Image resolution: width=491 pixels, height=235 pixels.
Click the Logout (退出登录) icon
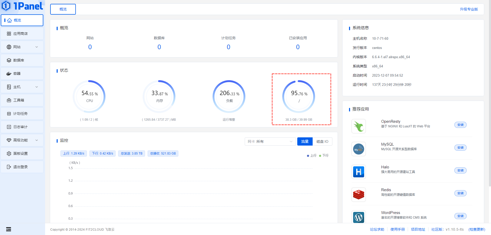(x=9, y=167)
